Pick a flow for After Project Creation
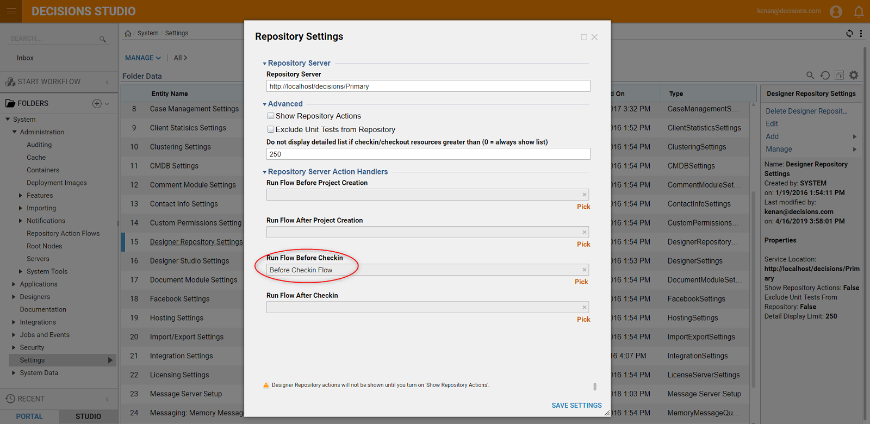 583,244
